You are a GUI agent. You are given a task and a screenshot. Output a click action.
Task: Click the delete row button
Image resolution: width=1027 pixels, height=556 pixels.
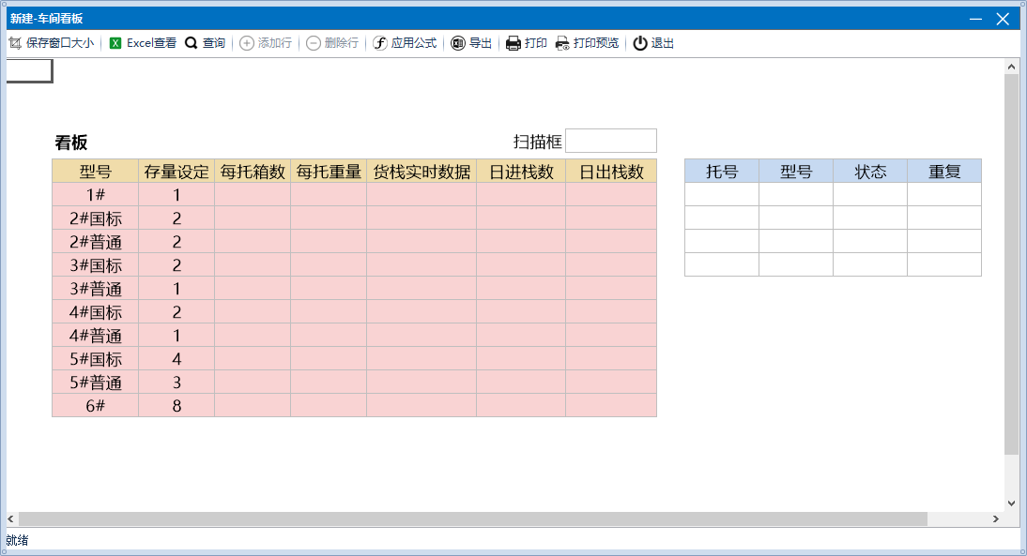point(332,43)
